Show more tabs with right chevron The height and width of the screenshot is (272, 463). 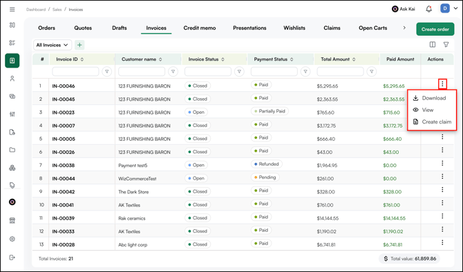pyautogui.click(x=404, y=28)
